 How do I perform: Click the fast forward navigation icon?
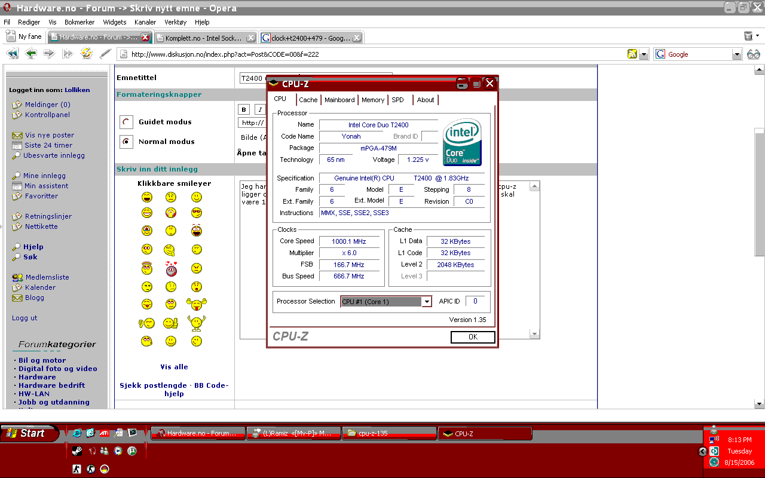point(68,54)
